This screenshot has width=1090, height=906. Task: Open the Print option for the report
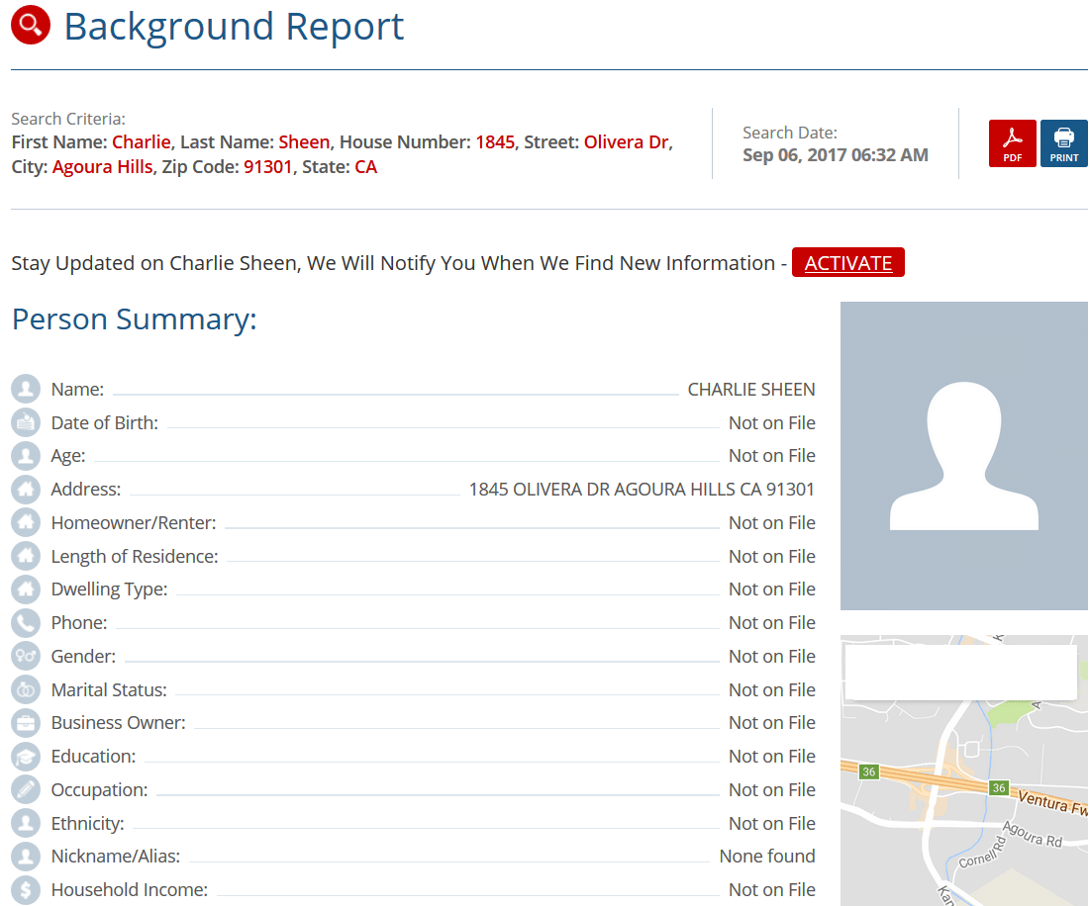coord(1063,143)
